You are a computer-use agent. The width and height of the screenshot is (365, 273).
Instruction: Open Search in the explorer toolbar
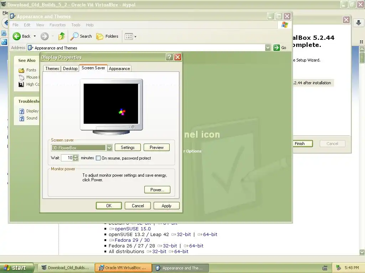(x=82, y=36)
